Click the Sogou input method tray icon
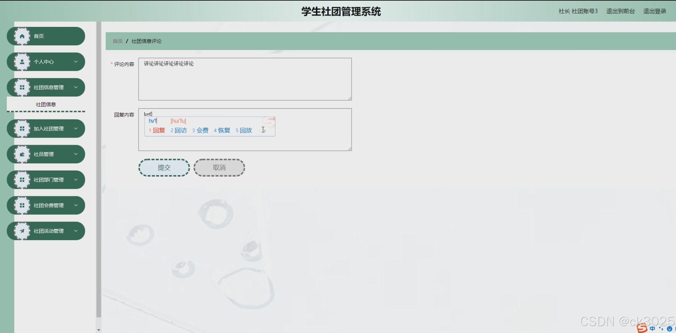This screenshot has width=676, height=333. coord(642,328)
